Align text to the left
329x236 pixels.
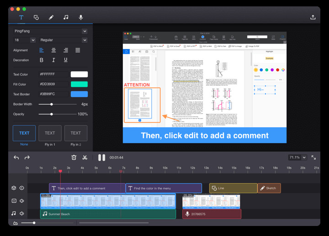pos(42,50)
